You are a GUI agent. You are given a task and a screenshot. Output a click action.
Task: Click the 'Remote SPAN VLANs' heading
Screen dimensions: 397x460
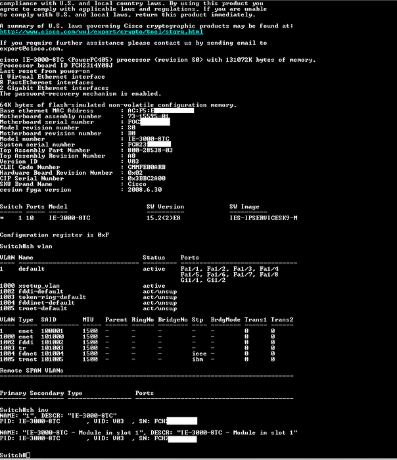[x=31, y=371]
